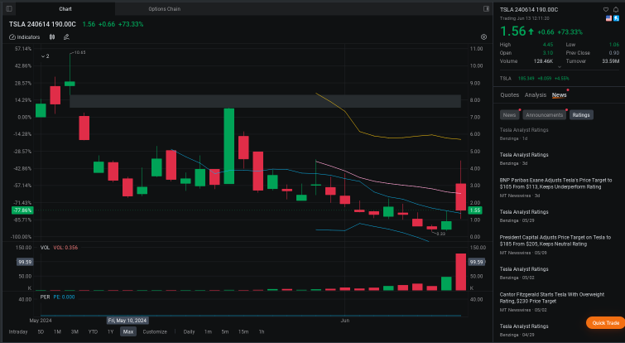Click the Prev Close 0.90 value

pos(614,53)
